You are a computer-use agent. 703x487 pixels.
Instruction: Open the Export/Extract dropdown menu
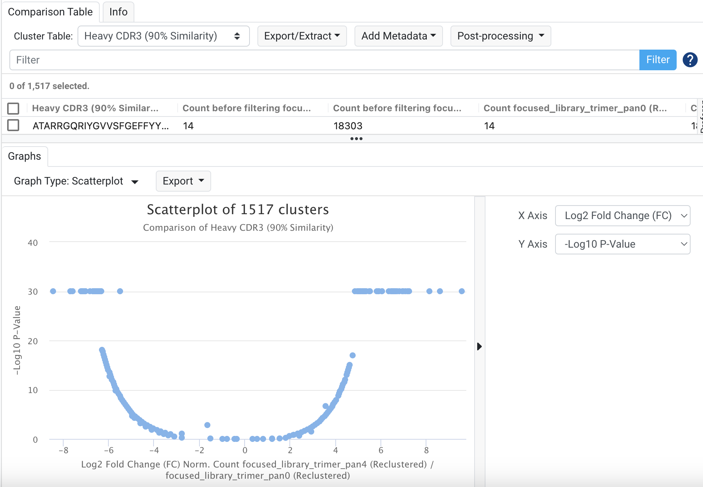tap(302, 36)
